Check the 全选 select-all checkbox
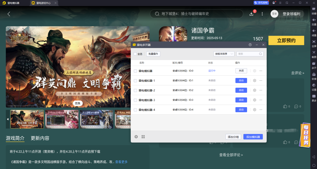This screenshot has height=169, width=317. click(135, 54)
